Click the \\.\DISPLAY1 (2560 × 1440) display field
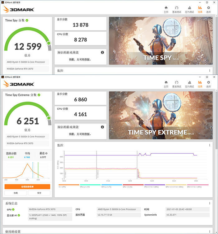Image resolution: width=218 pixels, height=234 pixels. [x=50, y=217]
